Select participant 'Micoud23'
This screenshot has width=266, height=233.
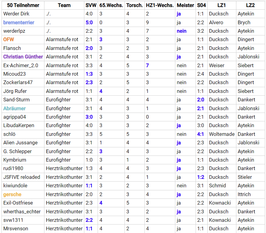click(x=15, y=74)
